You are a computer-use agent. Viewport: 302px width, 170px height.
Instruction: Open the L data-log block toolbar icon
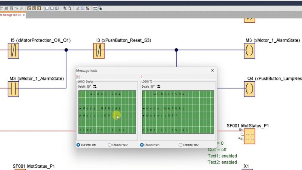pyautogui.click(x=39, y=8)
